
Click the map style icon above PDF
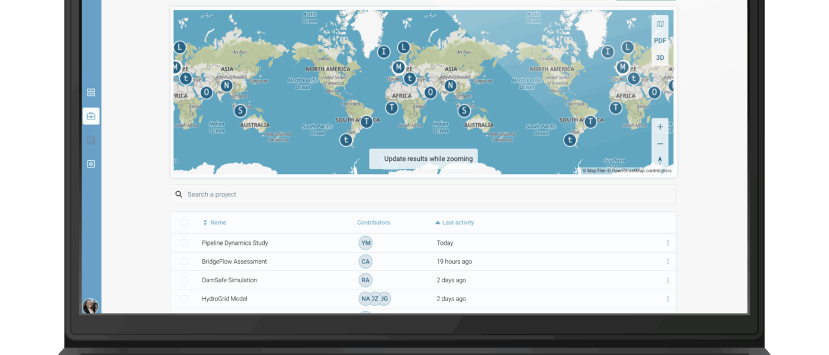660,24
